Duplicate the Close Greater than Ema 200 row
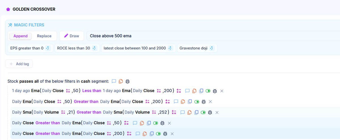The width and height of the screenshot is (340, 140). 152,134
